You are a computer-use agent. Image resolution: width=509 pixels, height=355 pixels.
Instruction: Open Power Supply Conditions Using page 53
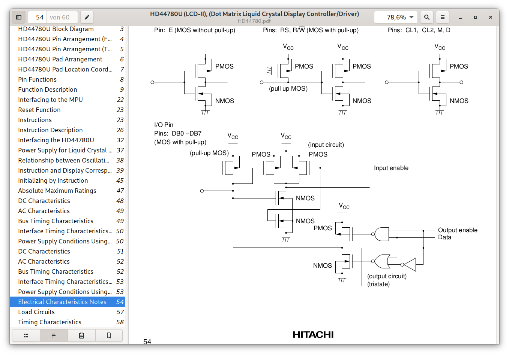point(67,292)
